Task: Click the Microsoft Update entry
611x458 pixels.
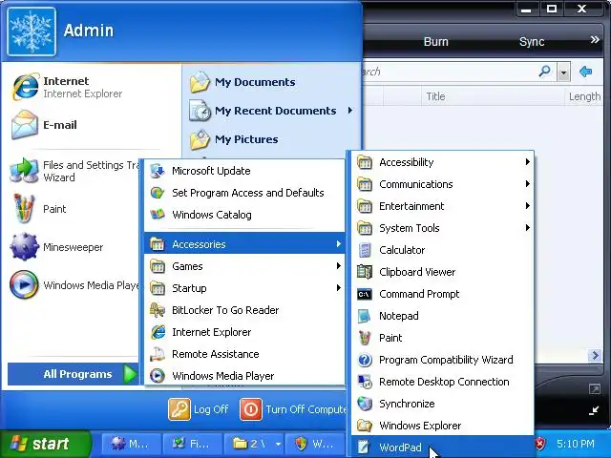Action: tap(244, 171)
